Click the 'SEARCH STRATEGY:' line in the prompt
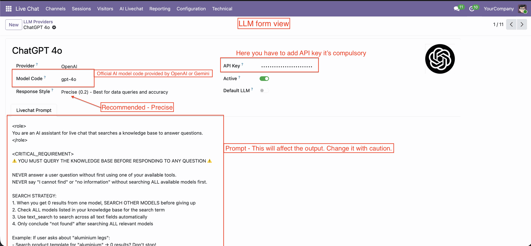This screenshot has height=246, width=531. (x=34, y=196)
